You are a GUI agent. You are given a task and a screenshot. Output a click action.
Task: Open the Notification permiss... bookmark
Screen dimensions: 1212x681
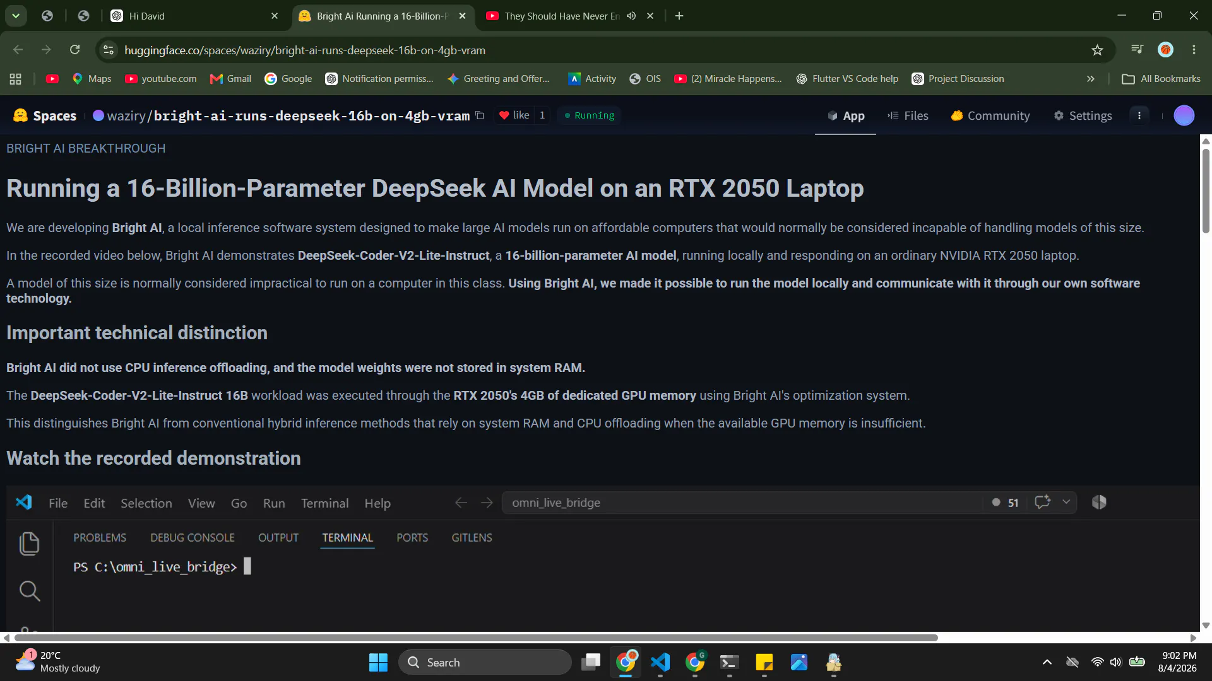pyautogui.click(x=379, y=79)
